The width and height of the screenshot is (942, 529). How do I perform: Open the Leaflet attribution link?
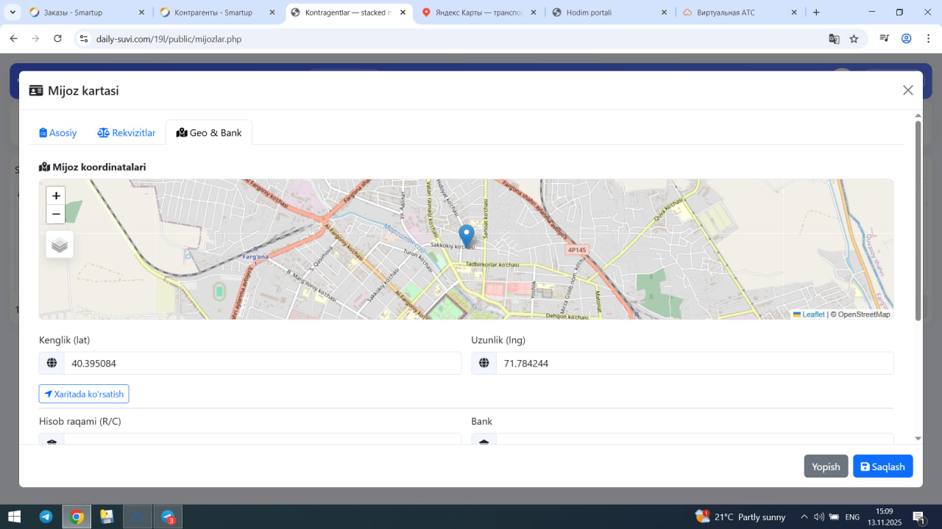tap(812, 314)
